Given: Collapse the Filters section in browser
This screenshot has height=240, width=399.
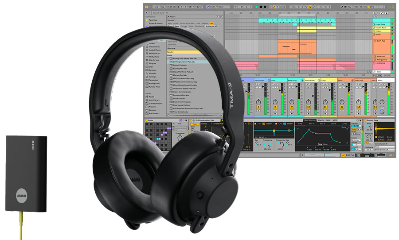Looking at the screenshot, I should pos(168,17).
